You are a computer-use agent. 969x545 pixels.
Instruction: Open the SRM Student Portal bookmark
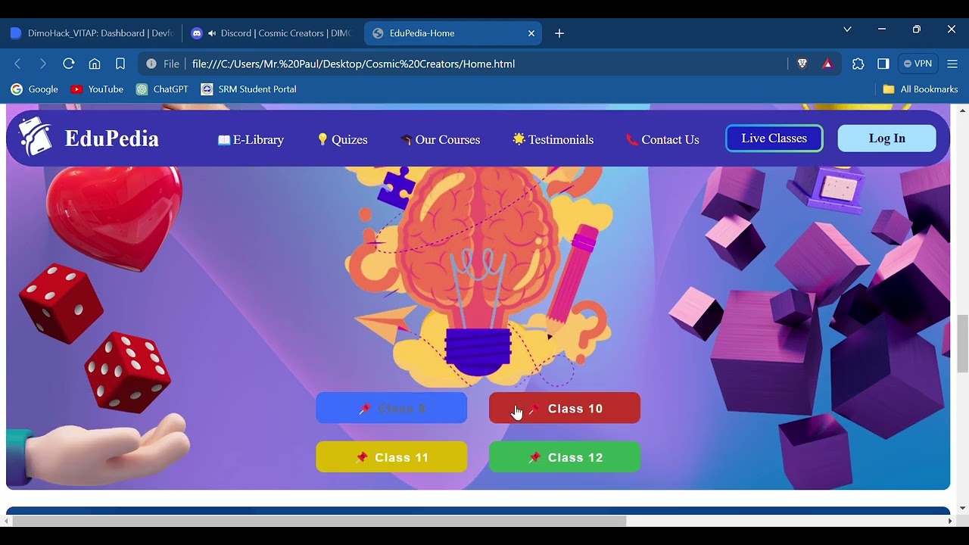(249, 89)
